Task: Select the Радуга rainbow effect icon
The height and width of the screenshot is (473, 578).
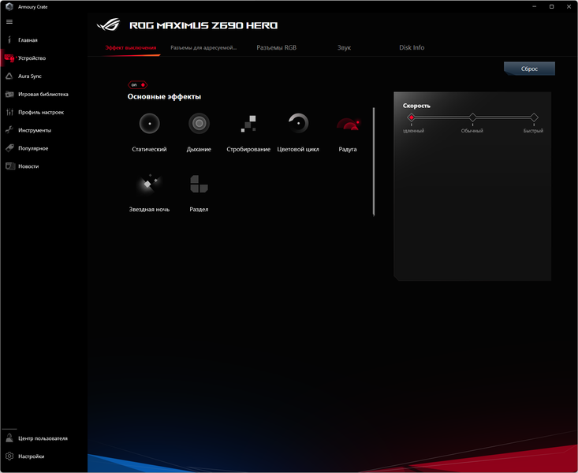Action: pyautogui.click(x=348, y=124)
